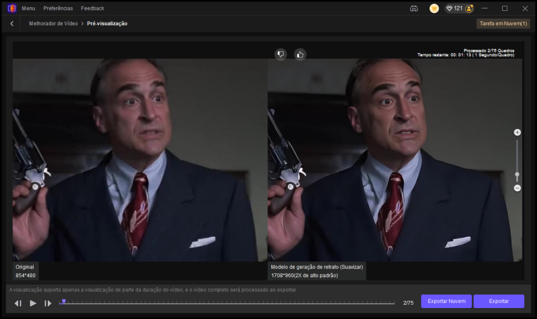Image resolution: width=537 pixels, height=319 pixels.
Task: Open Preferências menu
Action: pyautogui.click(x=58, y=8)
